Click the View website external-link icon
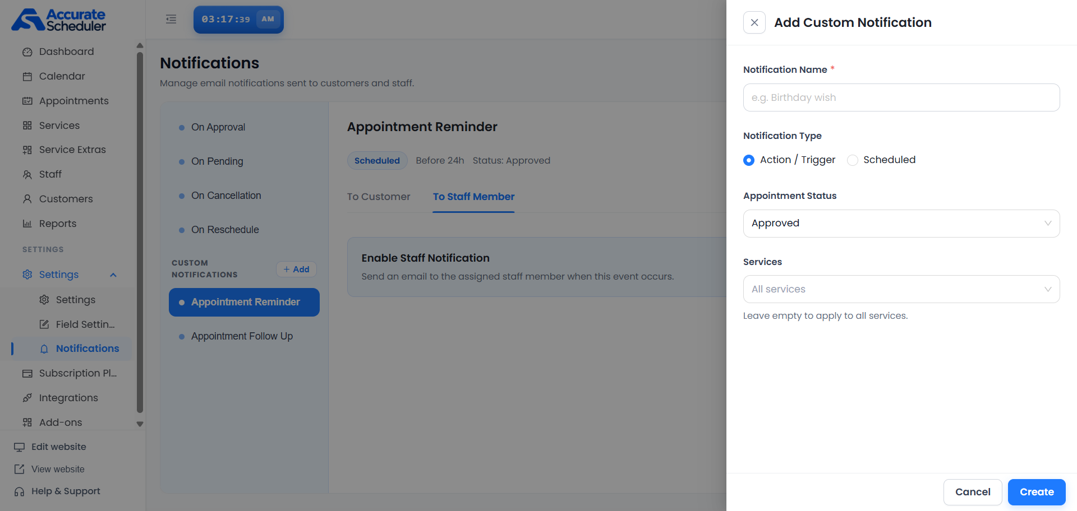Screen dimensions: 1077x511 (x=20, y=469)
